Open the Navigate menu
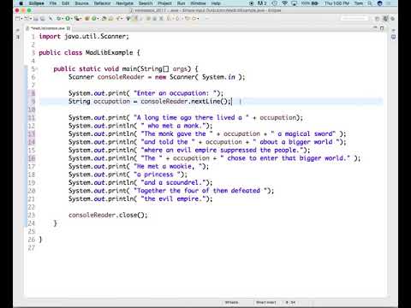Image resolution: width=411 pixels, height=308 pixels. coord(125,3)
